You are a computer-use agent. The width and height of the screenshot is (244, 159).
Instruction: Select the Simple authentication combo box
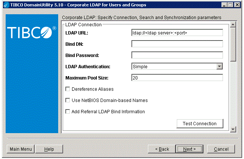(x=177, y=66)
